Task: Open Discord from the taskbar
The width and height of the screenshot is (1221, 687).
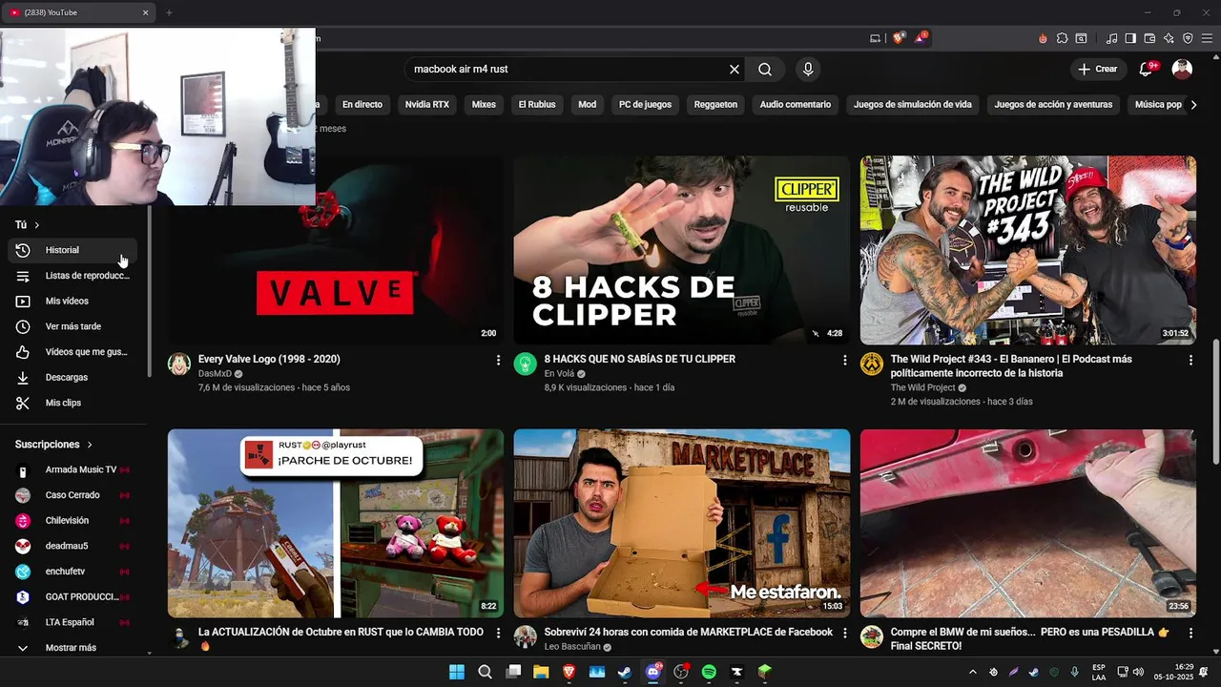Action: click(653, 672)
